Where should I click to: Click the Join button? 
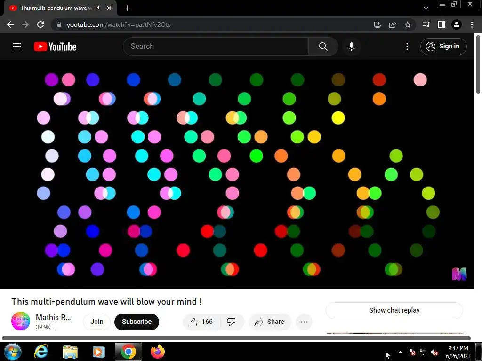click(x=97, y=322)
